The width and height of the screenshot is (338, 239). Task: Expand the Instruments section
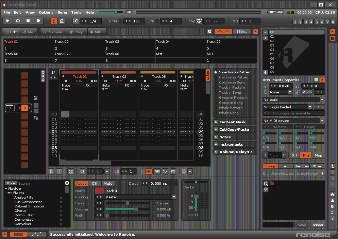point(235,144)
